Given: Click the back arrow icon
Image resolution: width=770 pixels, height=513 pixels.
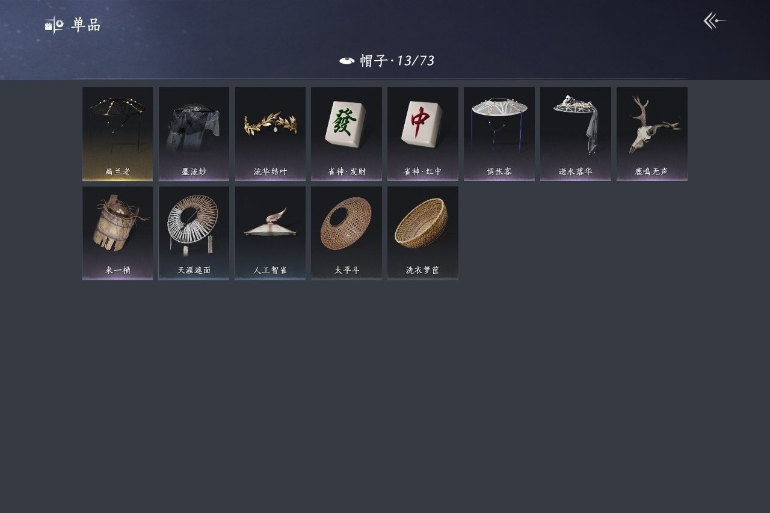Looking at the screenshot, I should tap(715, 21).
